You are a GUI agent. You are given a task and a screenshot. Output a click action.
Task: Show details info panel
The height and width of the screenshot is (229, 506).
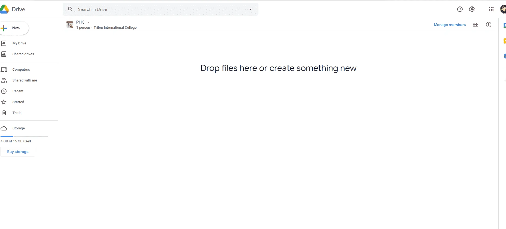(x=489, y=25)
